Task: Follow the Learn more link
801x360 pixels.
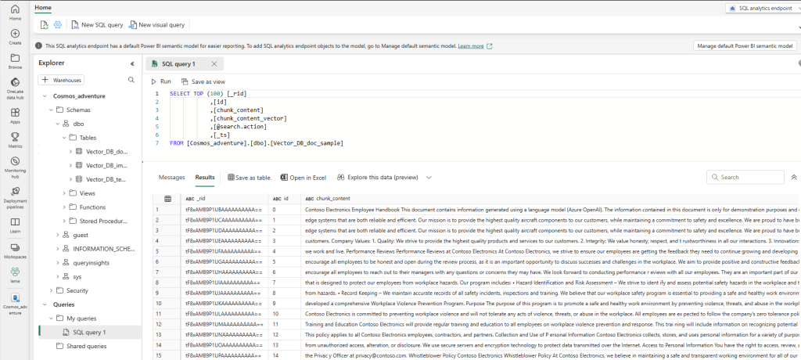Action: (x=471, y=46)
